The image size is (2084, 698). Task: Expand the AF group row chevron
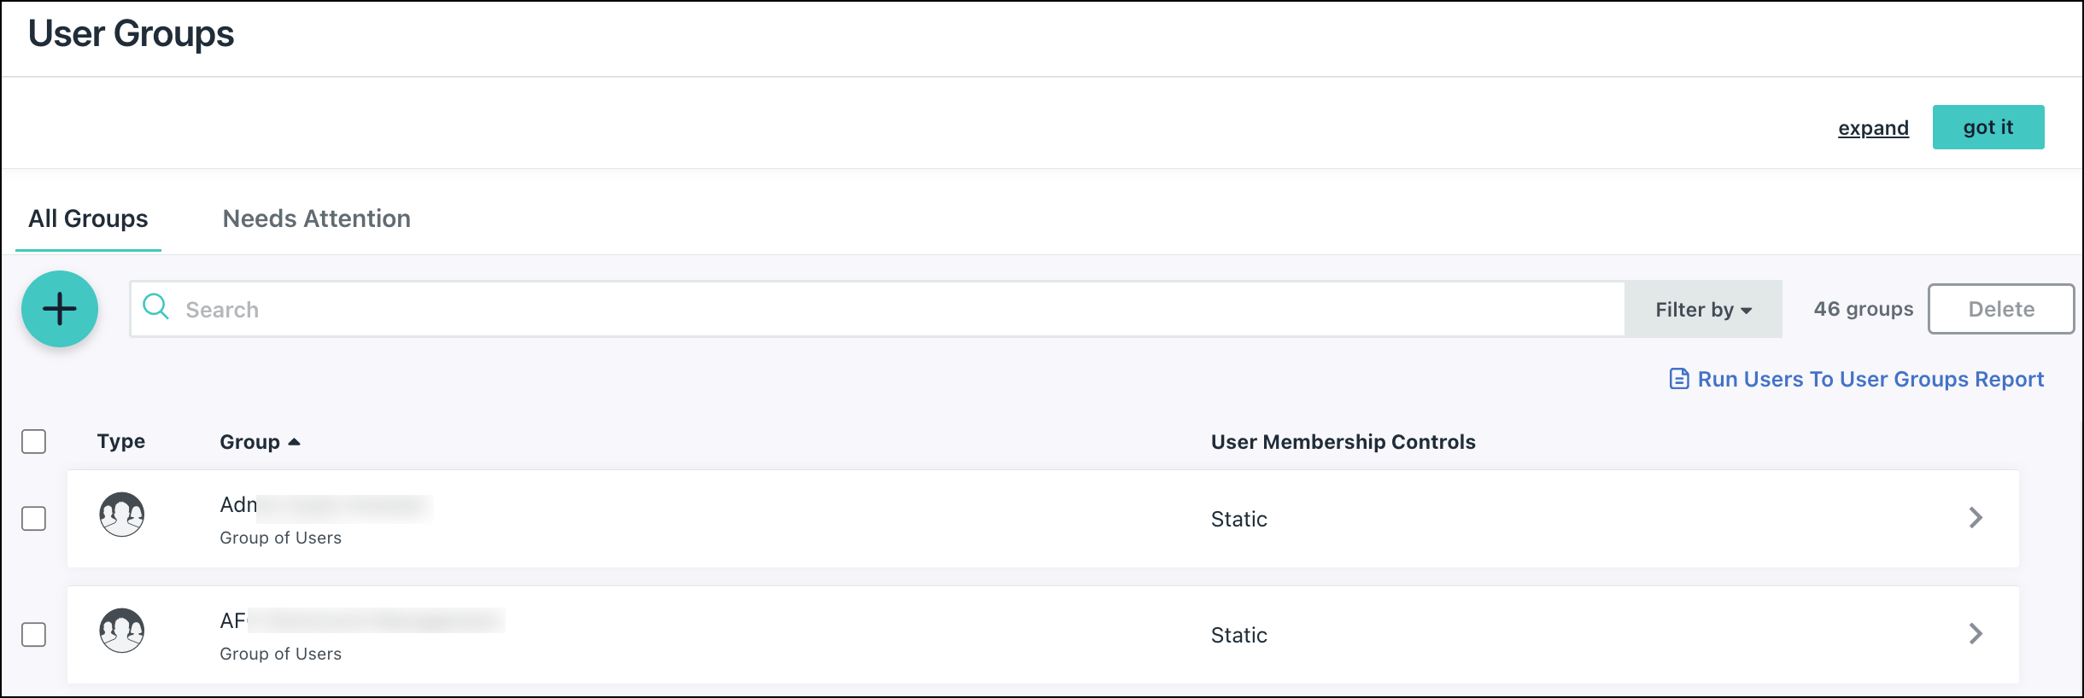pos(1975,634)
